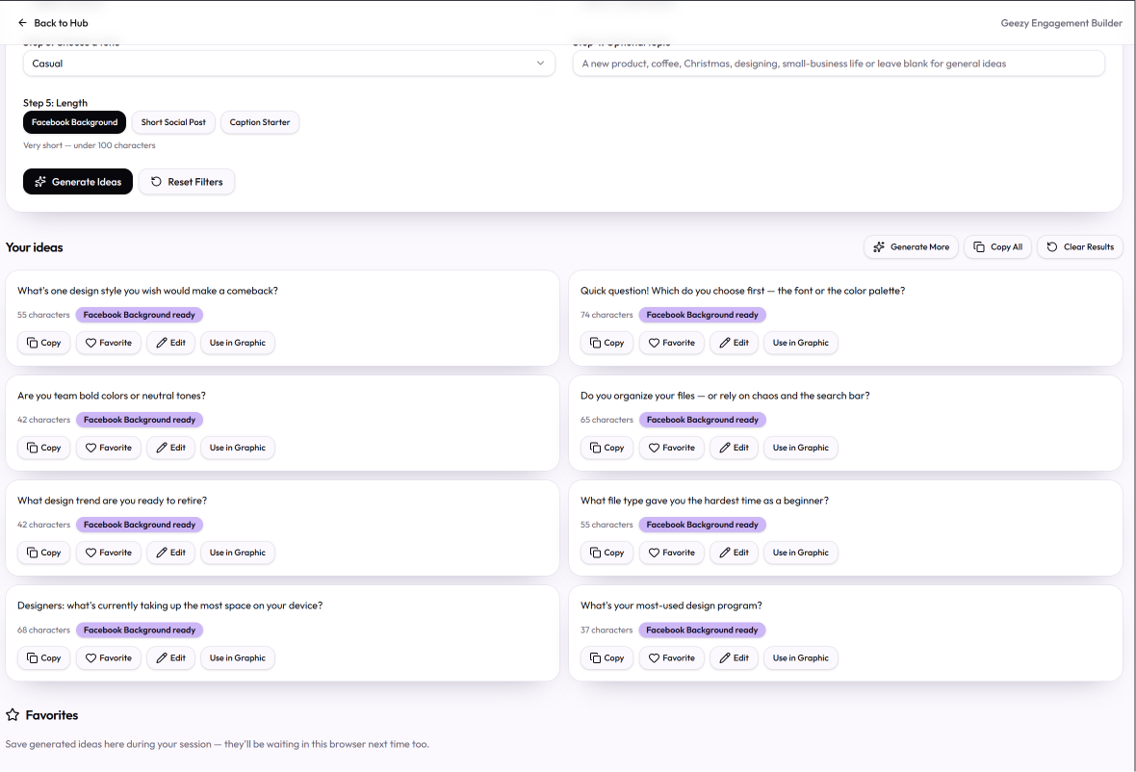Click the optional topic input field
The image size is (1136, 772).
[839, 64]
